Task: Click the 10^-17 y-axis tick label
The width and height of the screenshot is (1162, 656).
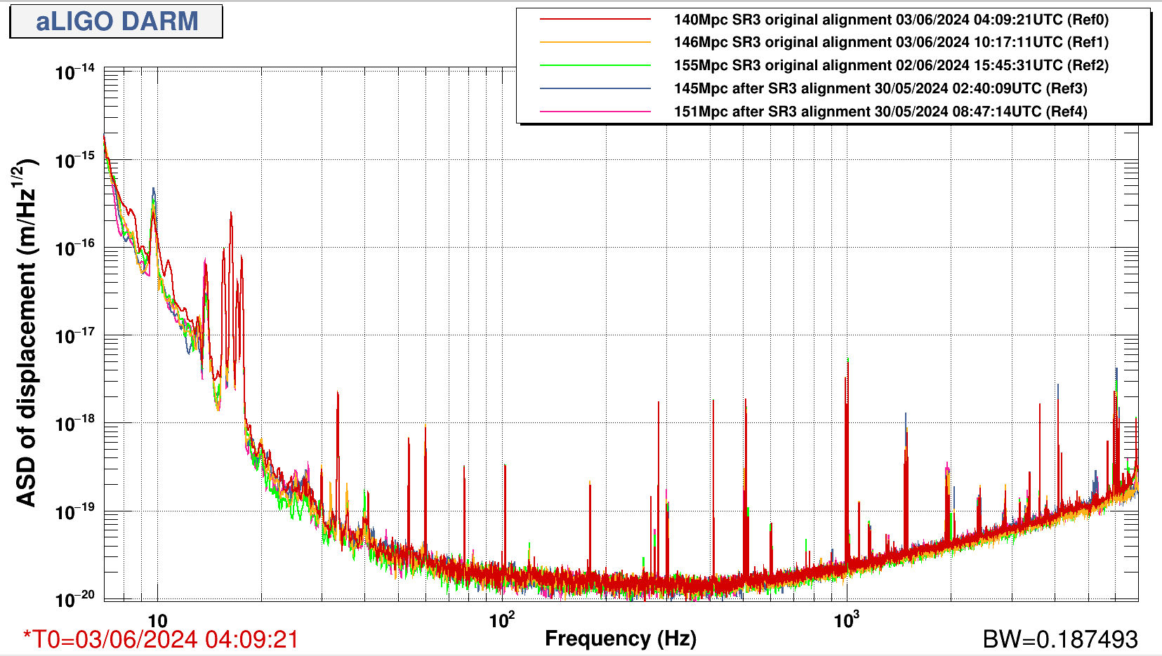Action: pos(75,335)
